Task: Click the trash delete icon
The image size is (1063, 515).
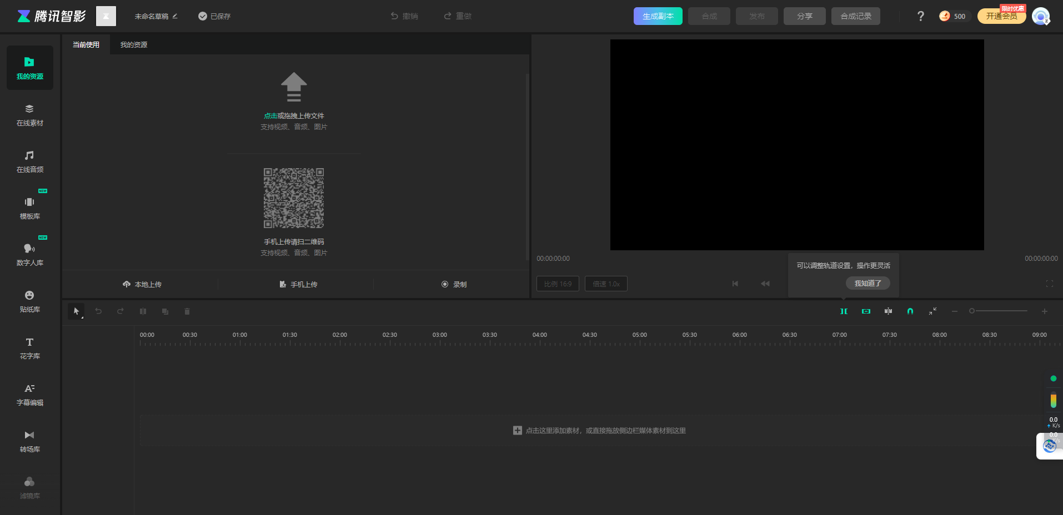Action: click(x=187, y=311)
